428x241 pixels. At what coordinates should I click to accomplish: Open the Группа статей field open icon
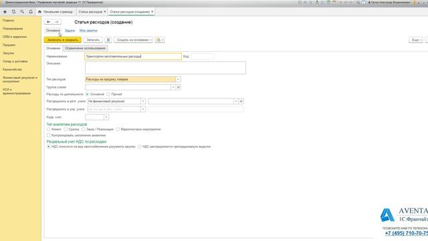(179, 87)
